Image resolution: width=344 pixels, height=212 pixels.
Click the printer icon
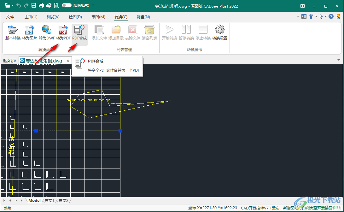[x=41, y=5]
